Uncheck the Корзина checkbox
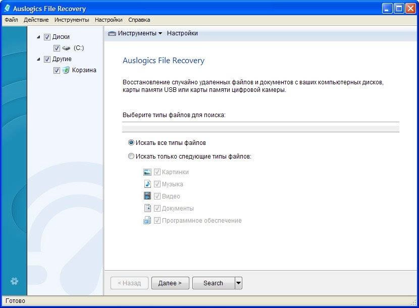Image resolution: width=419 pixels, height=308 pixels. (x=57, y=70)
